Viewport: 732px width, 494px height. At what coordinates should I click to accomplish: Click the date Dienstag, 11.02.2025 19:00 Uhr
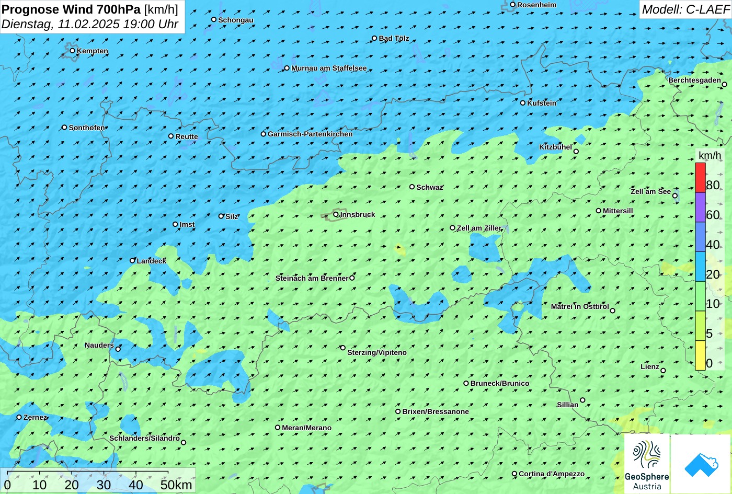(x=90, y=24)
